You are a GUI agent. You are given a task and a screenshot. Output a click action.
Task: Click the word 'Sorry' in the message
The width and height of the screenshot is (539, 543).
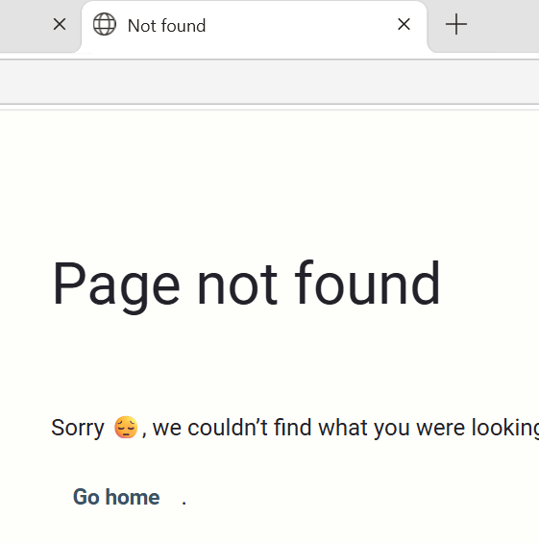point(78,428)
